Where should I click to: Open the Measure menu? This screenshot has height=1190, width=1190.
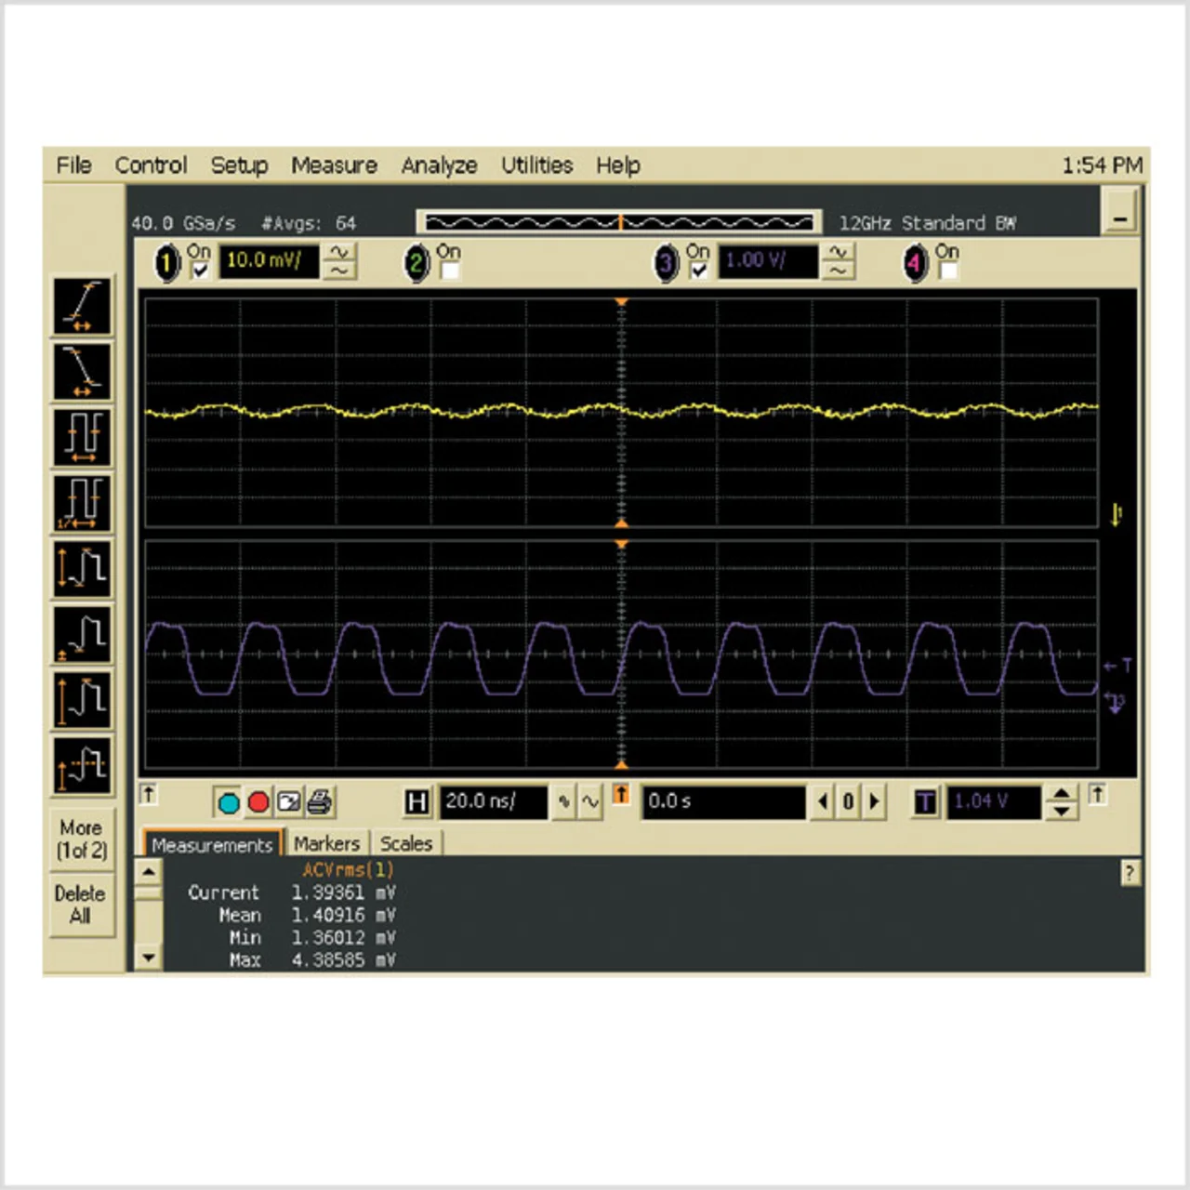[x=334, y=165]
